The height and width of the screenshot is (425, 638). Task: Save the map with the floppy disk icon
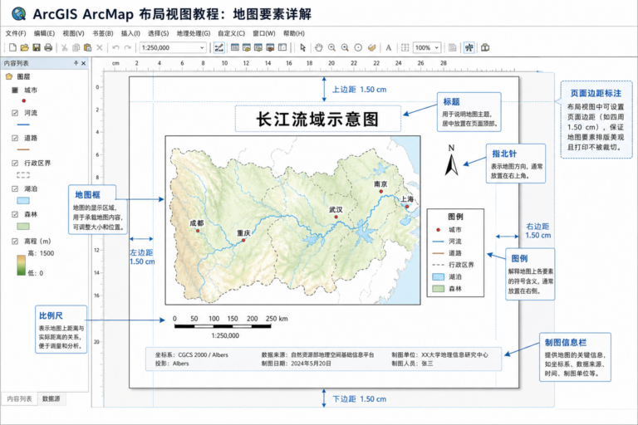point(37,47)
